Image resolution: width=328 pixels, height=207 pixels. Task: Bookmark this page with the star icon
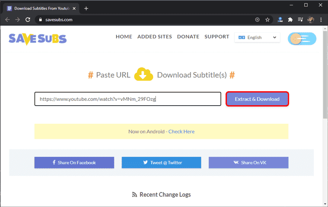tap(267, 19)
